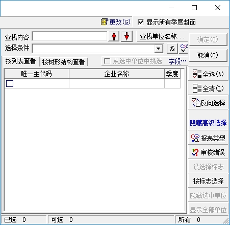The width and height of the screenshot is (230, 225).
Task: Open the fx formula editor
Action: 172,49
